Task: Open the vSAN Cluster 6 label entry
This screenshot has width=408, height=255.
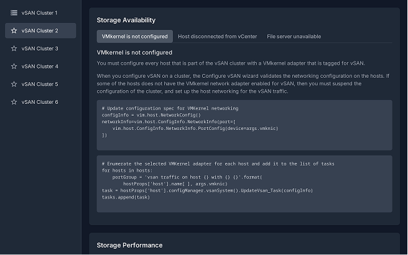Action: [39, 102]
